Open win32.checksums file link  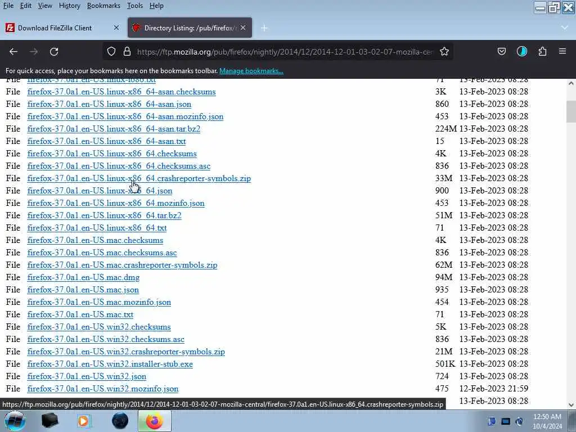click(99, 327)
